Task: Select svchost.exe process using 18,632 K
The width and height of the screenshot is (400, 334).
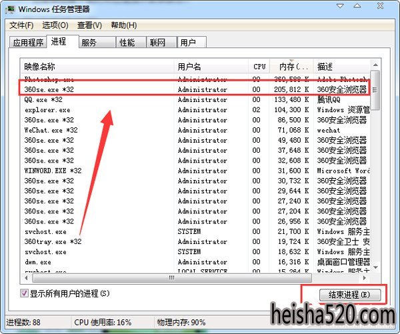Action: pos(195,252)
